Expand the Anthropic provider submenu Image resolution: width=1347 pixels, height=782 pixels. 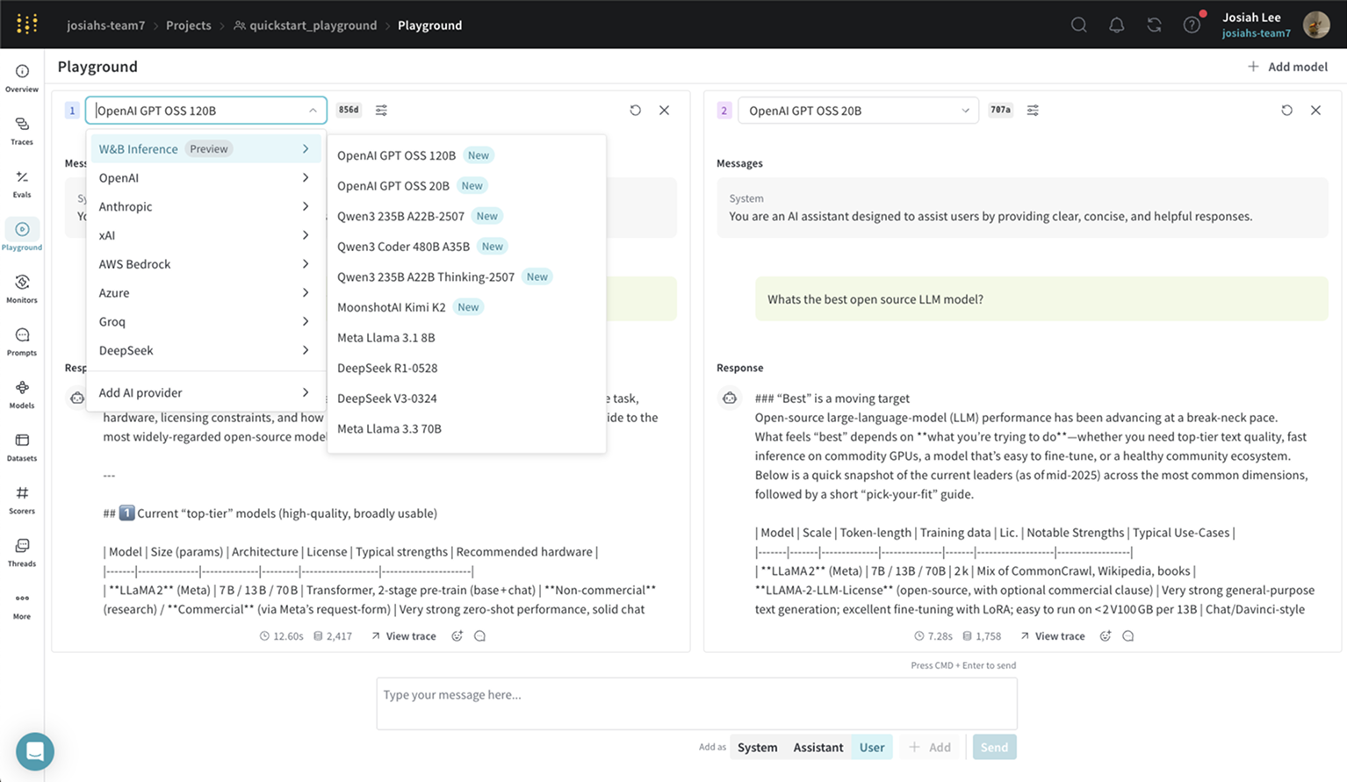[x=205, y=207]
